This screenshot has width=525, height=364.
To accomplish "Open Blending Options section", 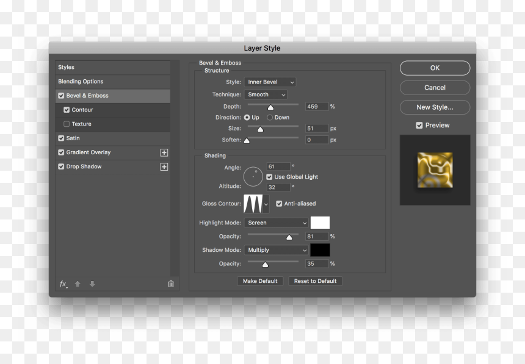I will [x=113, y=81].
